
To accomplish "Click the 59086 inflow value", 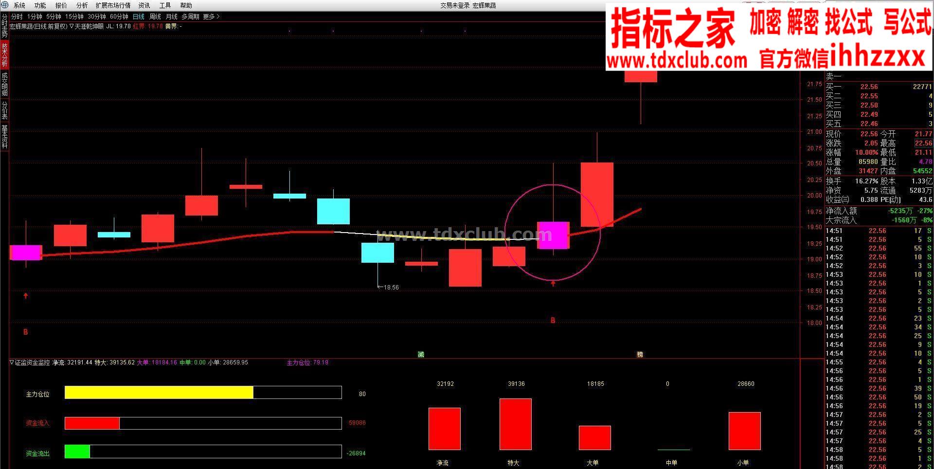I will tap(357, 423).
